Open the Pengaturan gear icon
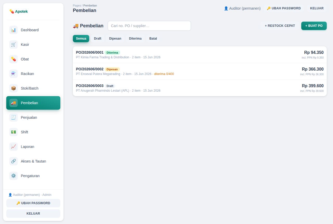This screenshot has width=333, height=224. (x=14, y=176)
